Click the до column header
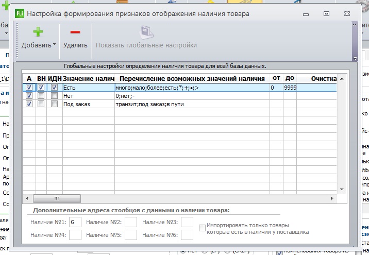The image size is (369, 255). pos(290,78)
